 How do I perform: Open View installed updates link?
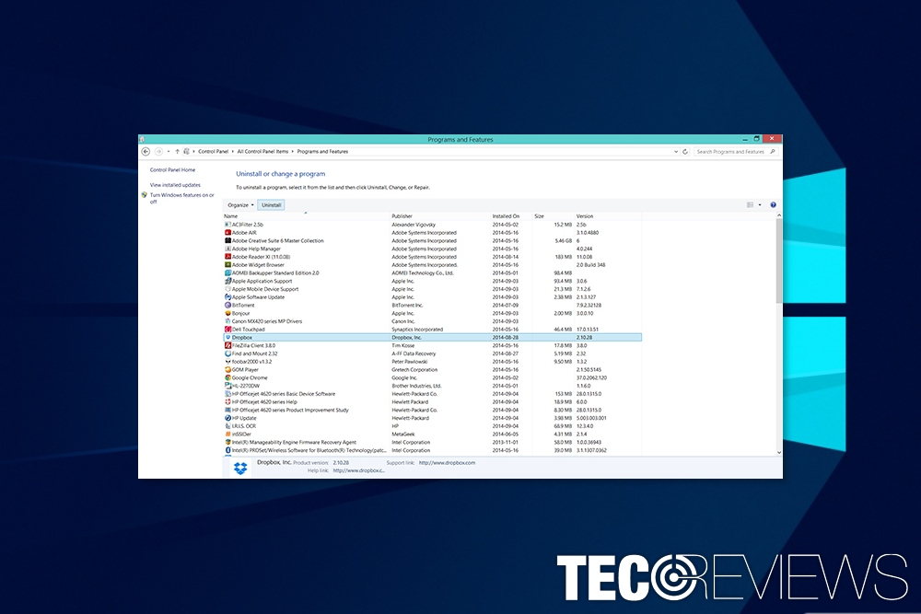(x=175, y=185)
